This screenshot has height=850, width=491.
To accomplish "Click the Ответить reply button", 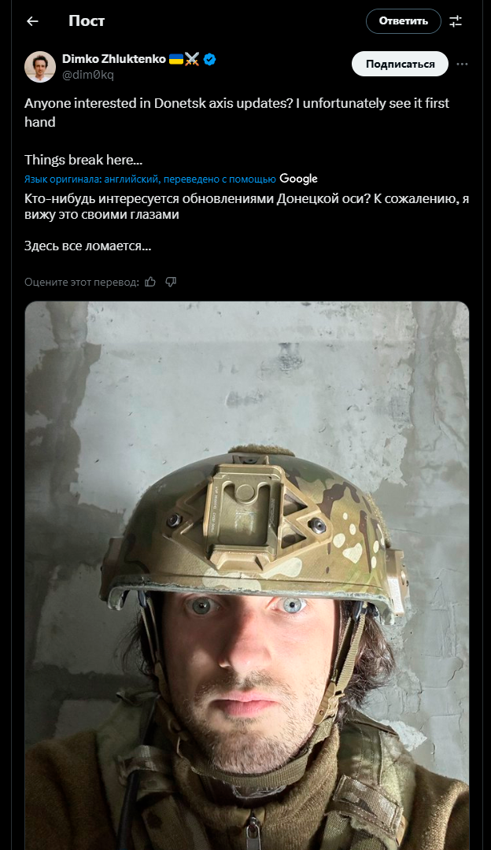I will tap(403, 21).
